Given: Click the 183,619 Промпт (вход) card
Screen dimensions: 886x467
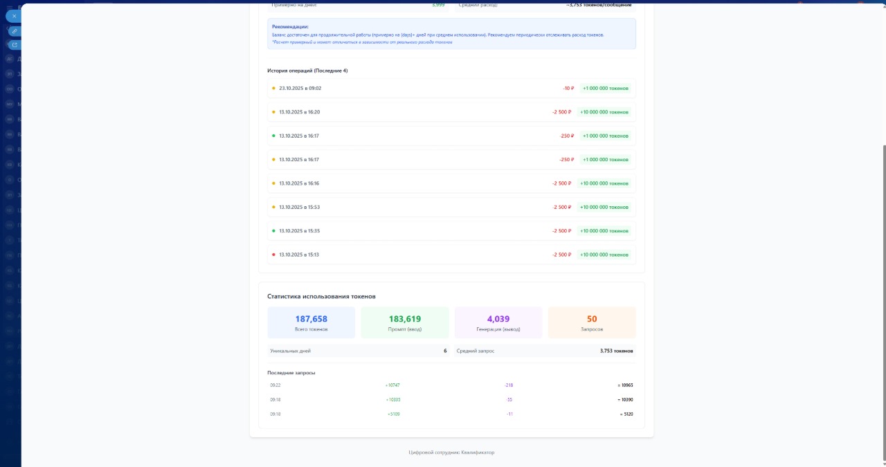Looking at the screenshot, I should pyautogui.click(x=405, y=322).
